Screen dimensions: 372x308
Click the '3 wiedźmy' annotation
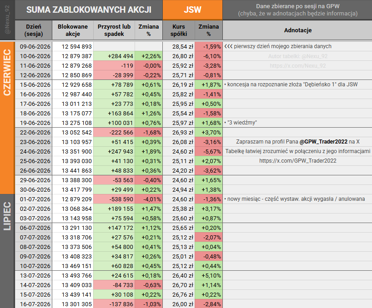pyautogui.click(x=241, y=123)
